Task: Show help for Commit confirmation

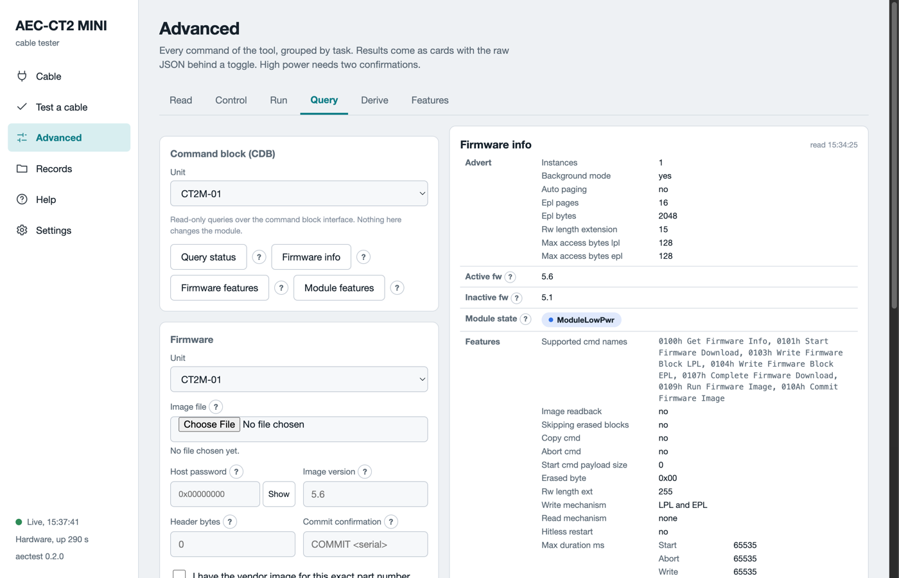Action: point(391,521)
